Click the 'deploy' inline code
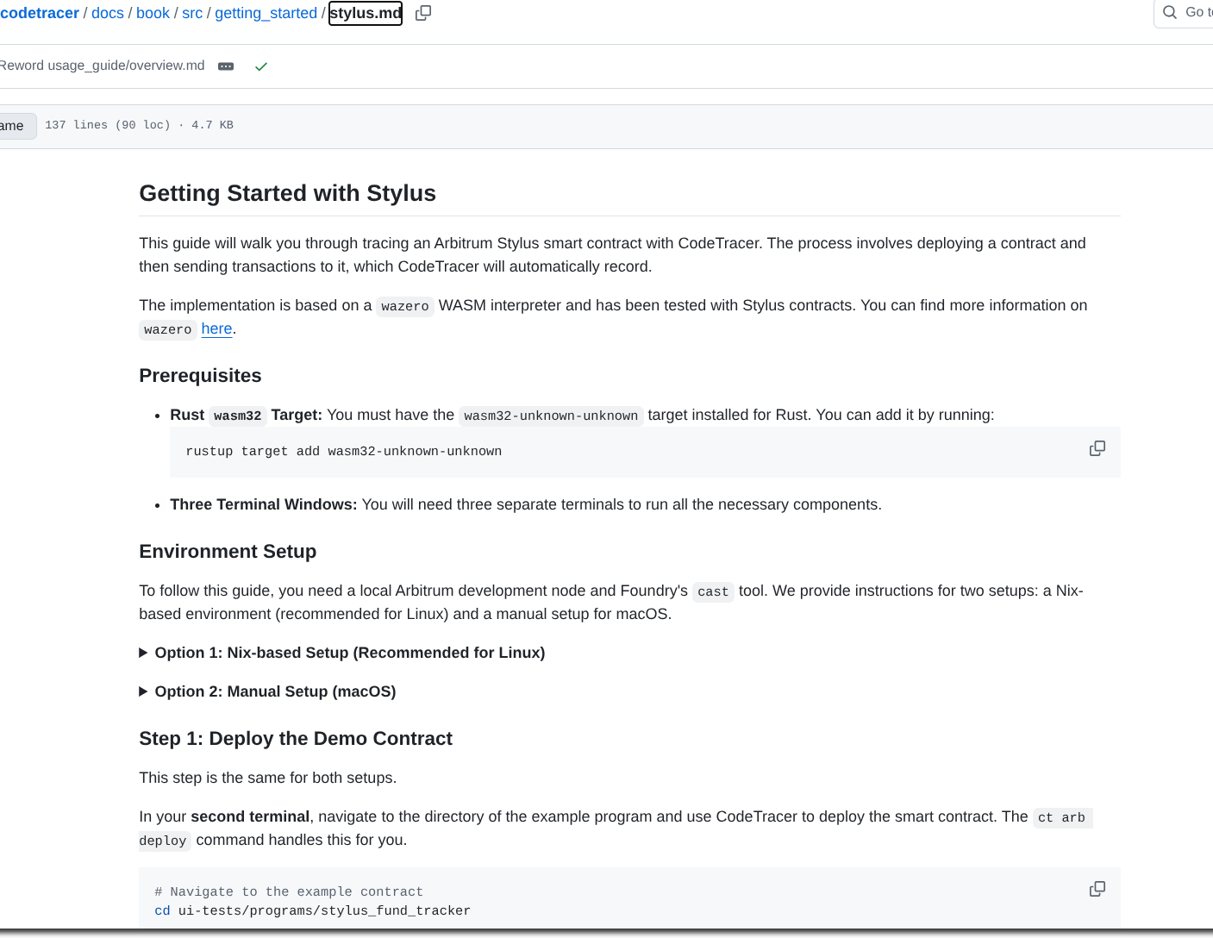 163,841
